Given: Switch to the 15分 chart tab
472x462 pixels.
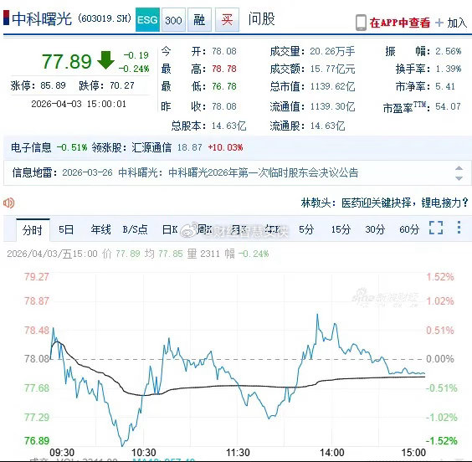Looking at the screenshot, I should click(341, 229).
